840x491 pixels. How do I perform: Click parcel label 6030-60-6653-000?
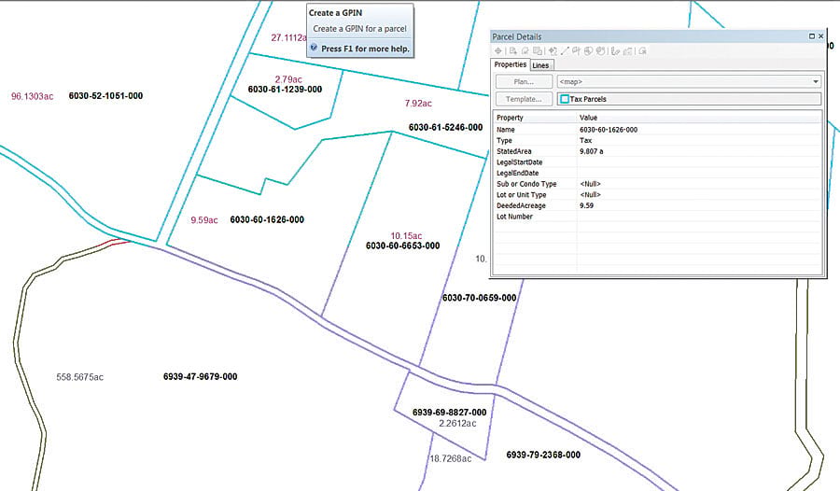coord(403,245)
